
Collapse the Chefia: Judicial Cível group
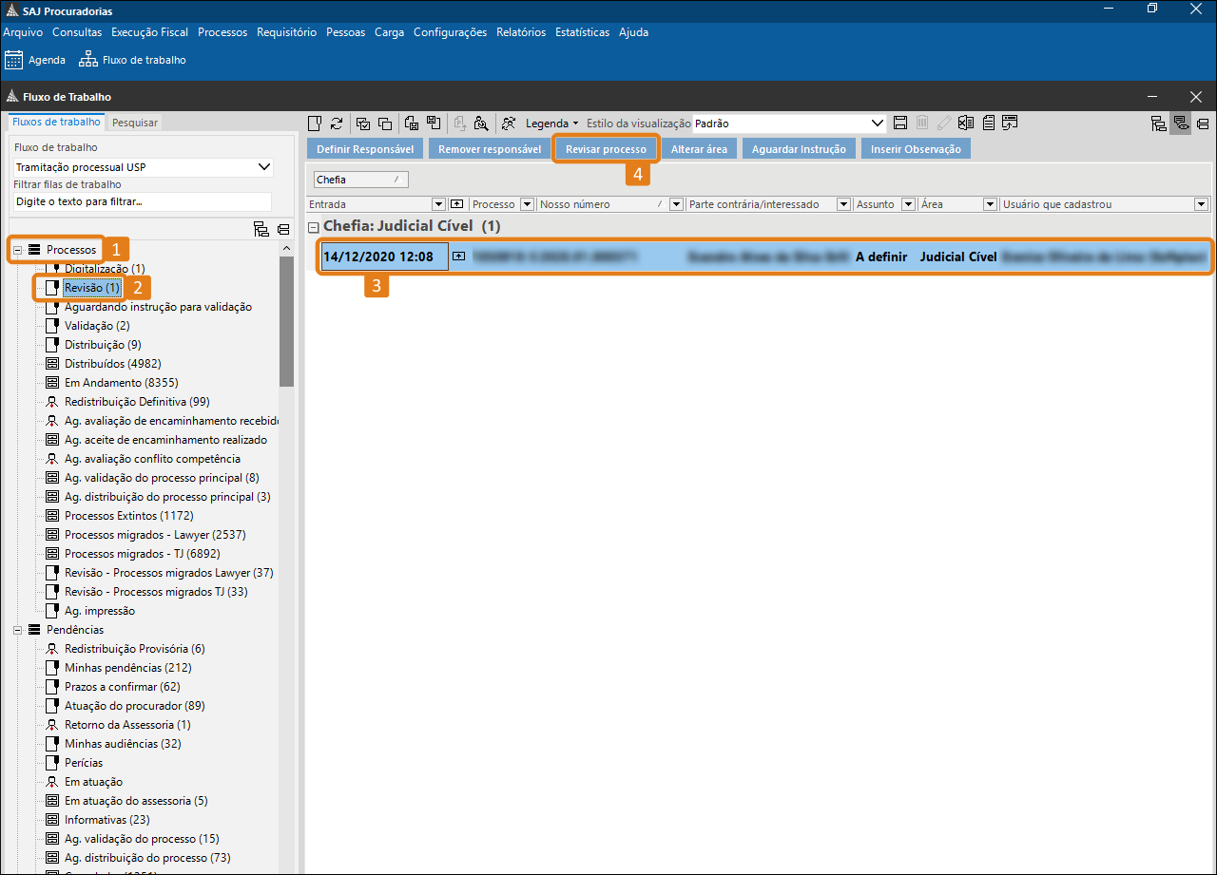tap(314, 227)
